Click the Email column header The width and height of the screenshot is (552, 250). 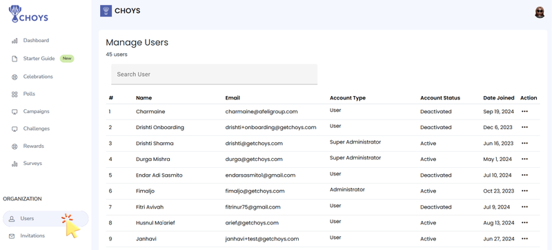[233, 98]
